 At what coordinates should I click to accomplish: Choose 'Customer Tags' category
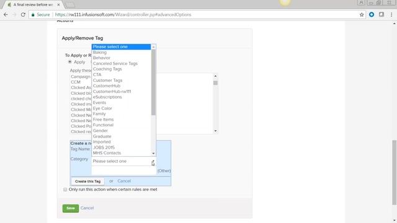coord(122,81)
